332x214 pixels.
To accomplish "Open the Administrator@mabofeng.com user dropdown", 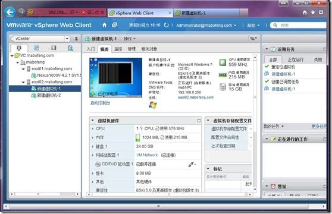I will point(206,26).
